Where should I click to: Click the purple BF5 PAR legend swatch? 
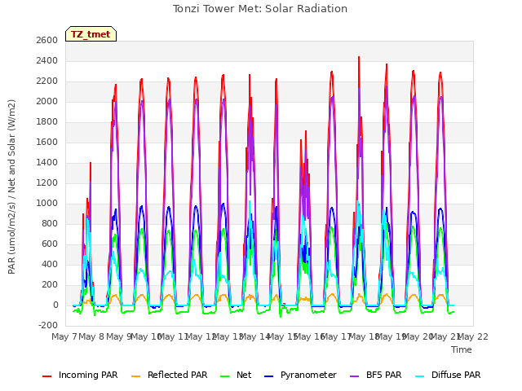(x=355, y=376)
